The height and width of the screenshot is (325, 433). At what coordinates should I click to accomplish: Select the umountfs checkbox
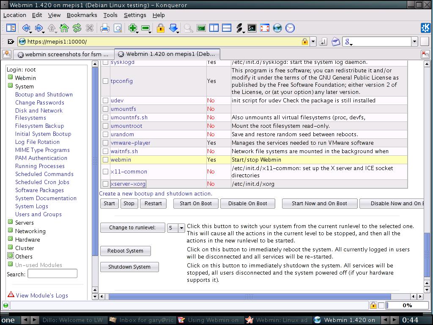point(105,109)
